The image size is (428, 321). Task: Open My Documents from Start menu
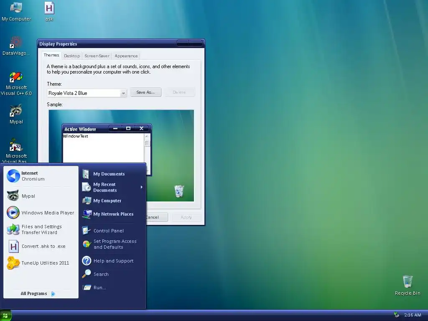click(112, 174)
